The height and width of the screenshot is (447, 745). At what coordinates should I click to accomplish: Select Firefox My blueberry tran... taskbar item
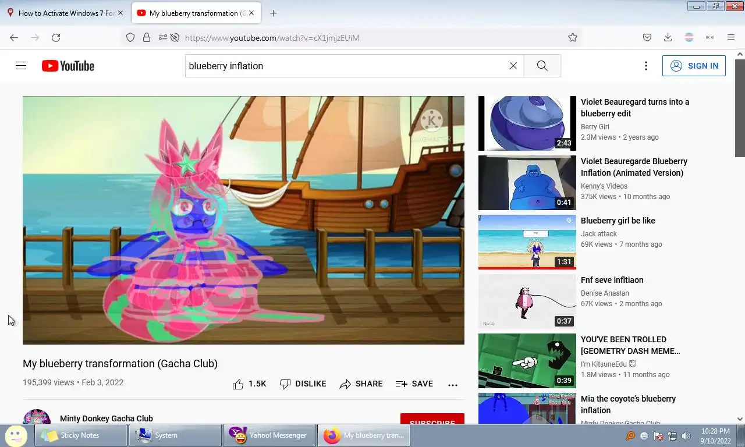(x=364, y=435)
